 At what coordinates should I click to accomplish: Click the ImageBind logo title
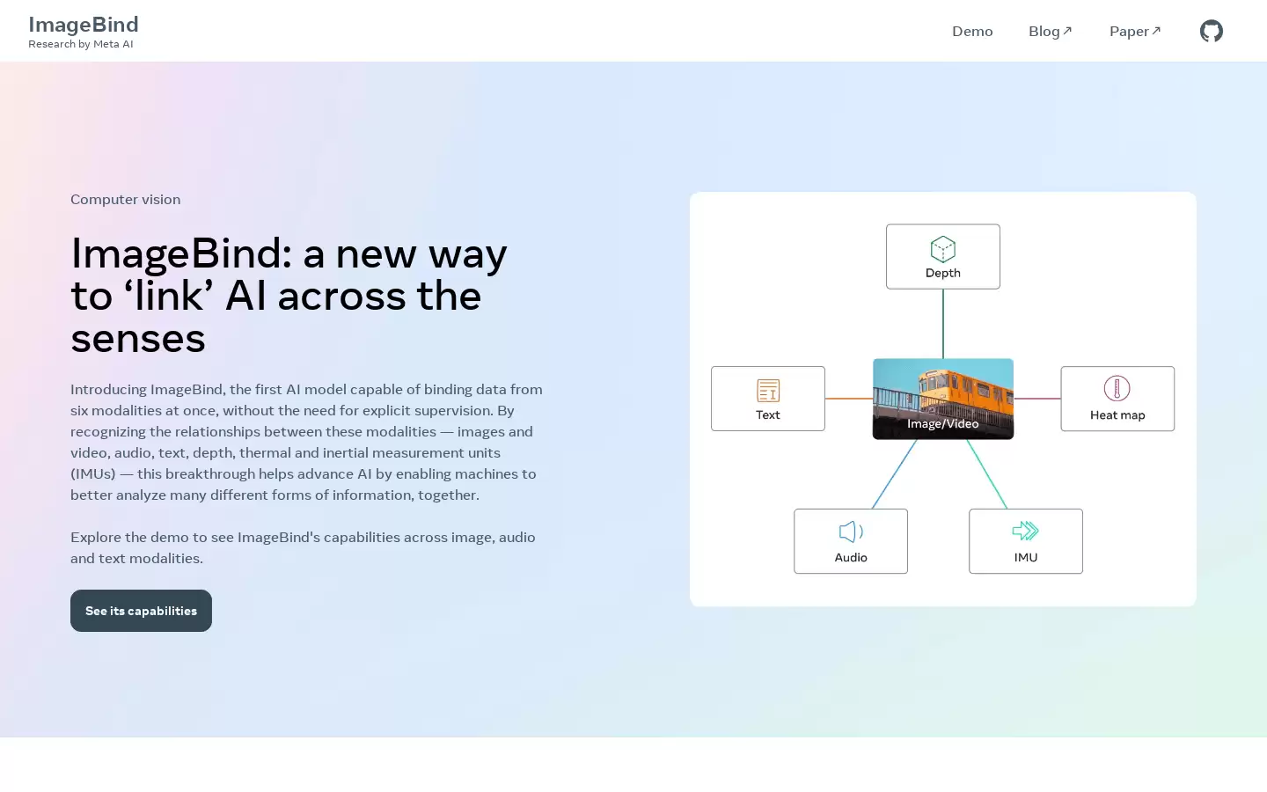pyautogui.click(x=84, y=25)
